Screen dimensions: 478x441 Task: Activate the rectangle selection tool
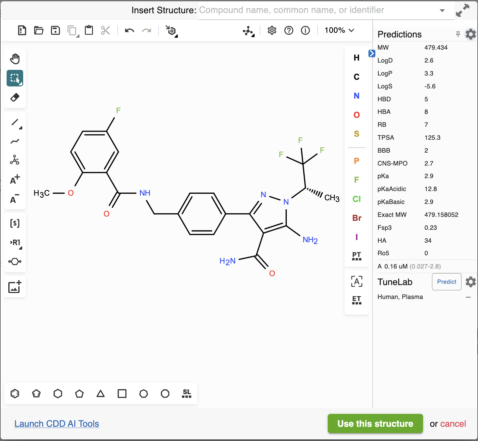[x=15, y=78]
